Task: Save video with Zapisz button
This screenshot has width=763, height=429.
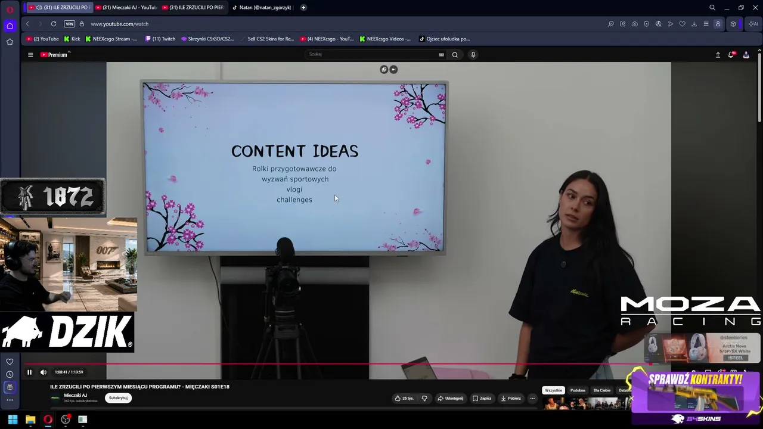Action: pos(482,399)
